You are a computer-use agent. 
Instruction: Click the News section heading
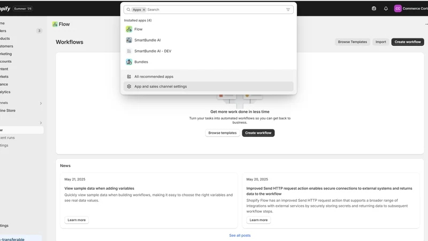pyautogui.click(x=65, y=165)
